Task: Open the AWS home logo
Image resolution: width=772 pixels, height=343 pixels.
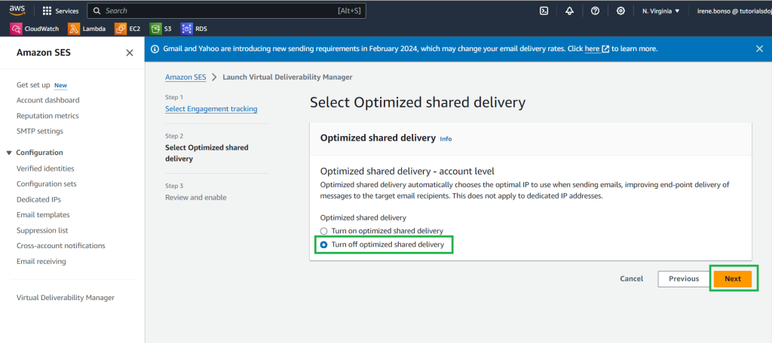Action: (x=17, y=11)
